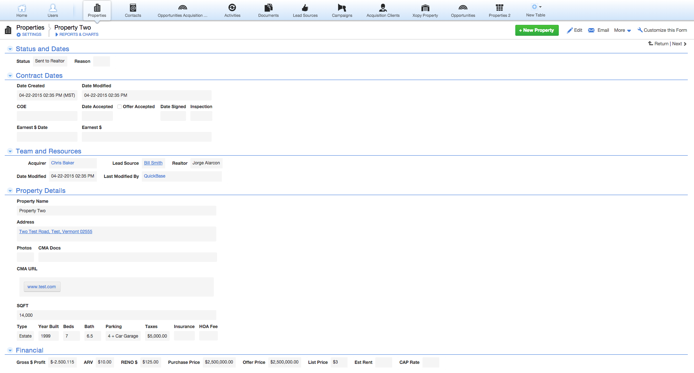Click the www.test.com CMA URL button
The image size is (694, 373).
[x=42, y=287]
